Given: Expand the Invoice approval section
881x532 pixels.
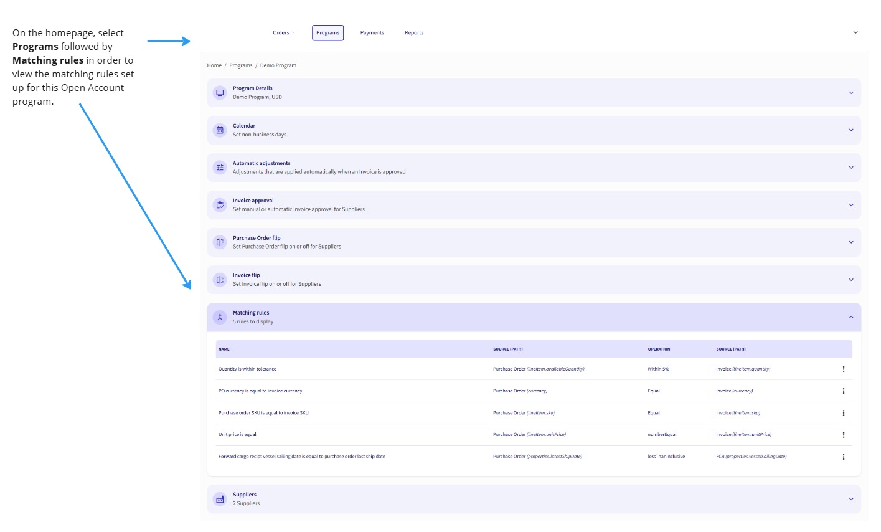Looking at the screenshot, I should click(852, 204).
